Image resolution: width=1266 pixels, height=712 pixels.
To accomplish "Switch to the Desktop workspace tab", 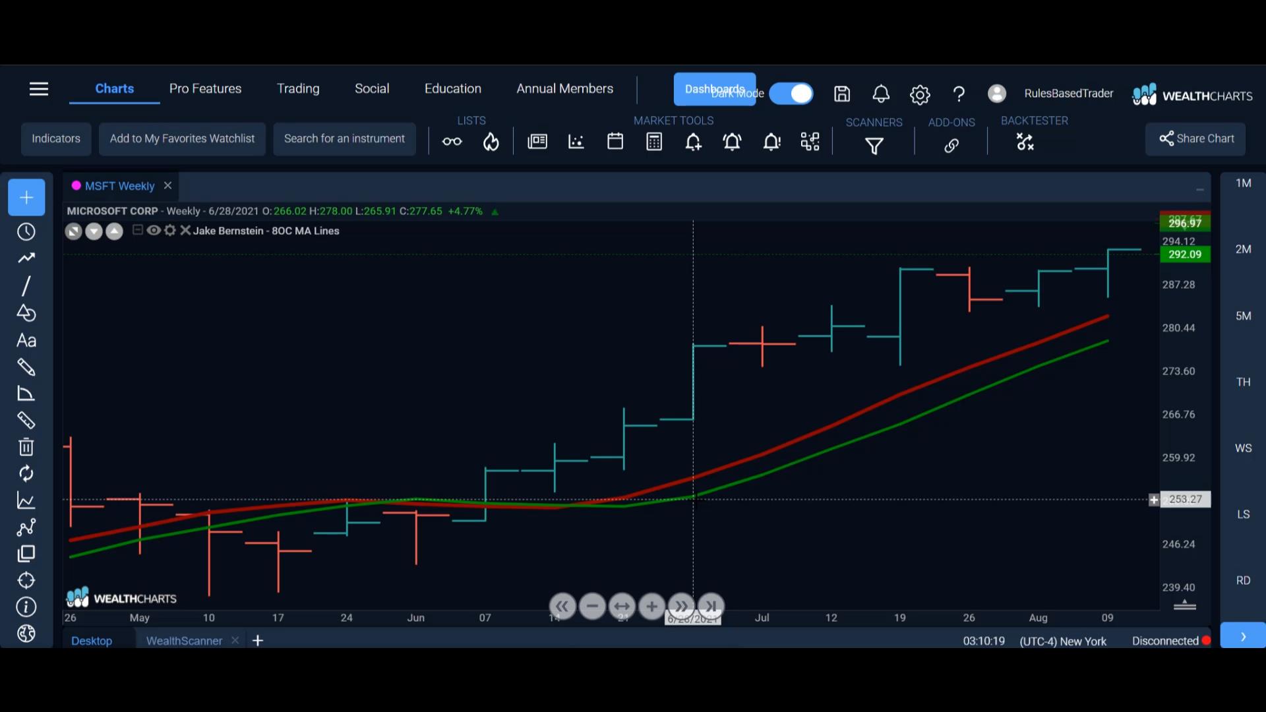I will 92,641.
